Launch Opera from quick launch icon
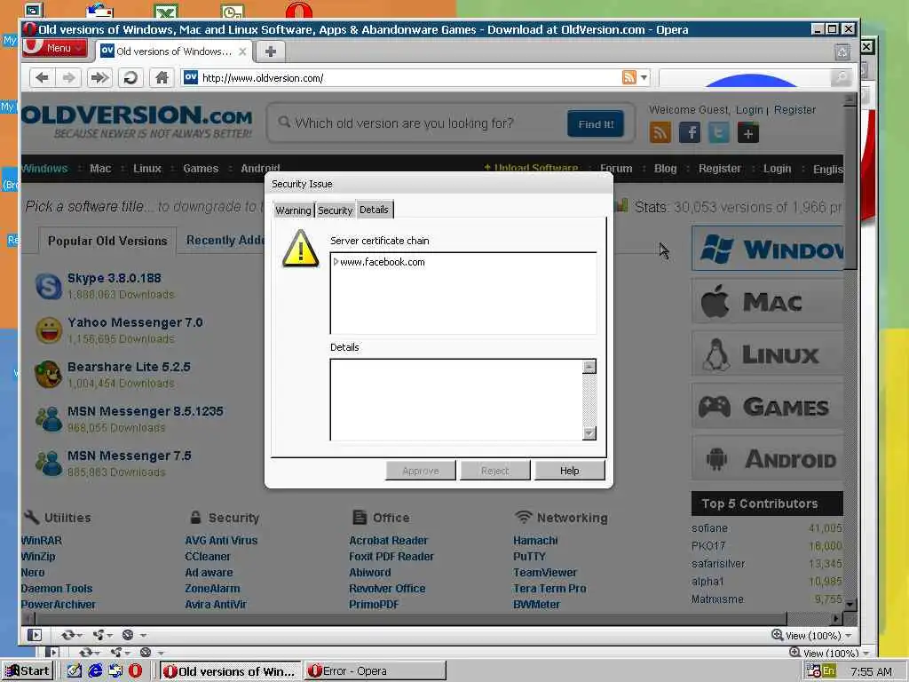 pos(135,671)
